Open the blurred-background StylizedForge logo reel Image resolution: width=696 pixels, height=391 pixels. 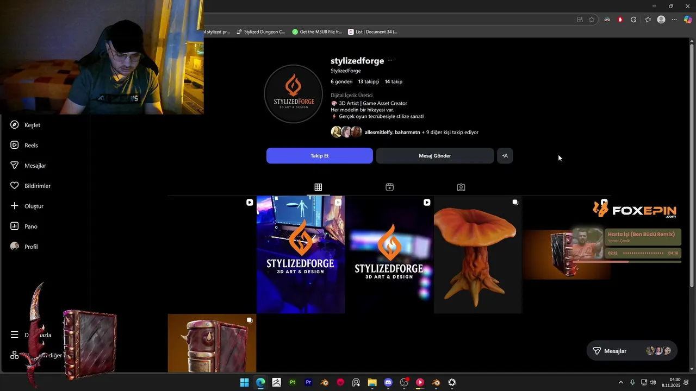pyautogui.click(x=389, y=255)
